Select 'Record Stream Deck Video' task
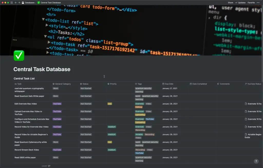The width and height of the screenshot is (263, 168). pos(27,150)
